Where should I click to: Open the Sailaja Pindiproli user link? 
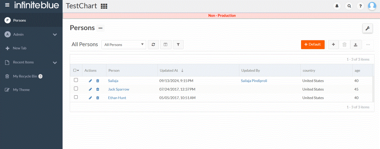pos(254,81)
